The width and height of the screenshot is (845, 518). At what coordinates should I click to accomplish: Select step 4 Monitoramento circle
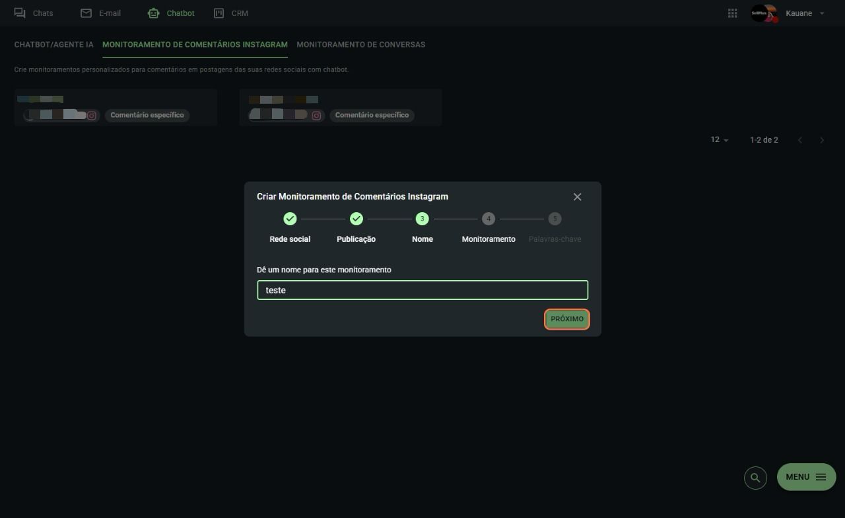489,219
